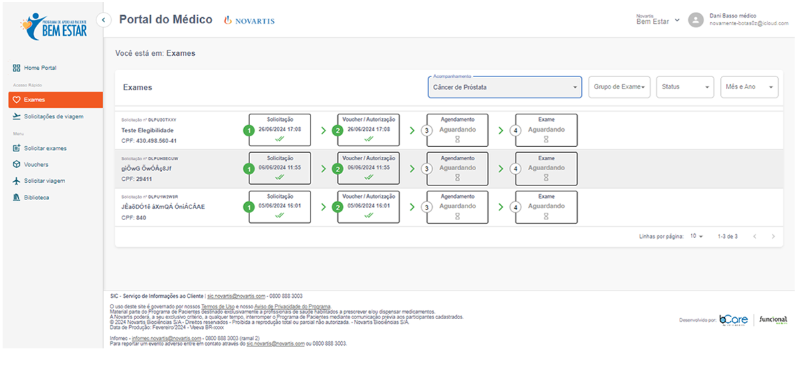Click the Solicitações de viagem plane icon
Image resolution: width=798 pixels, height=365 pixels.
pyautogui.click(x=17, y=116)
